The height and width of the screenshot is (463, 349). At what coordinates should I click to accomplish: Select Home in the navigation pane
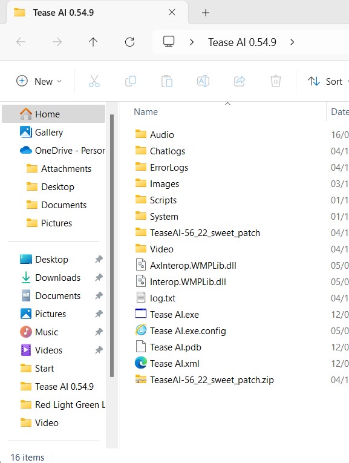(x=53, y=114)
